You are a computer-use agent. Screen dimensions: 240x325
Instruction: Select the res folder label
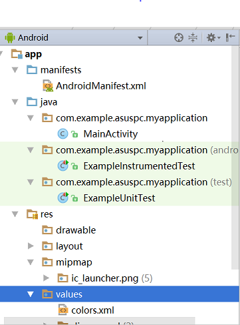[x=47, y=214]
